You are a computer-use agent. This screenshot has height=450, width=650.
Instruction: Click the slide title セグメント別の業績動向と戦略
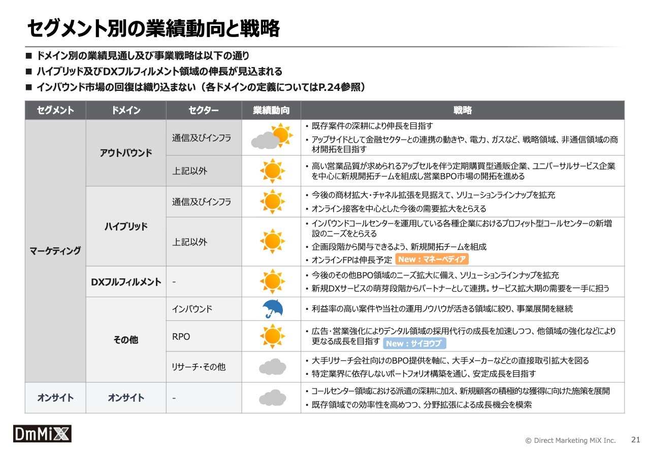click(153, 29)
